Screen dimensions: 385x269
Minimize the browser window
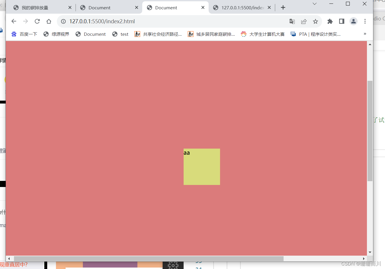click(x=331, y=4)
